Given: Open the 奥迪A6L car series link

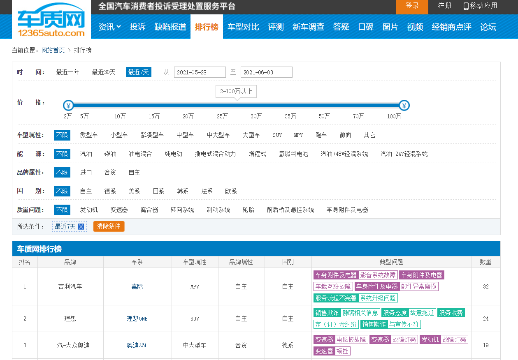Looking at the screenshot, I should [137, 345].
